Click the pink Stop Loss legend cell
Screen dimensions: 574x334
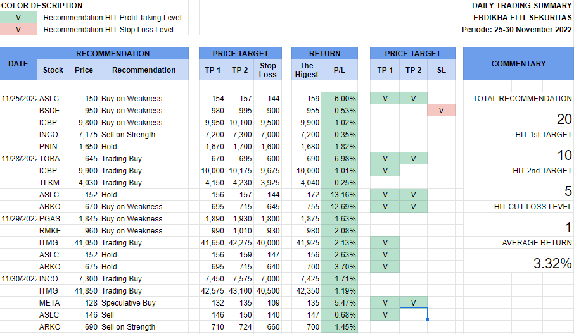pyautogui.click(x=18, y=30)
